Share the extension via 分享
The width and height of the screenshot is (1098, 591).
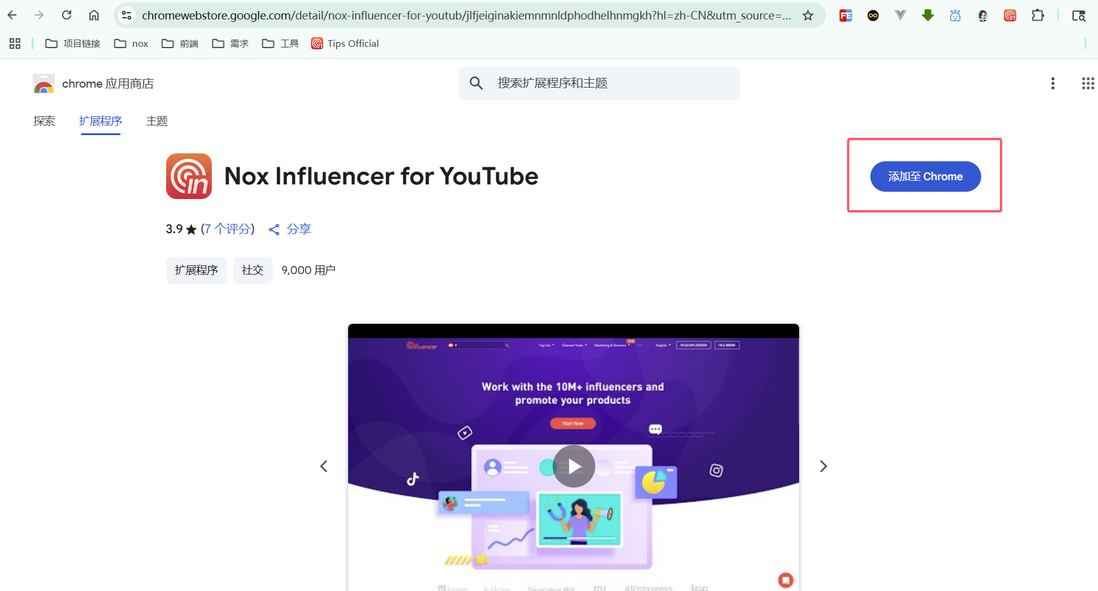coord(290,229)
